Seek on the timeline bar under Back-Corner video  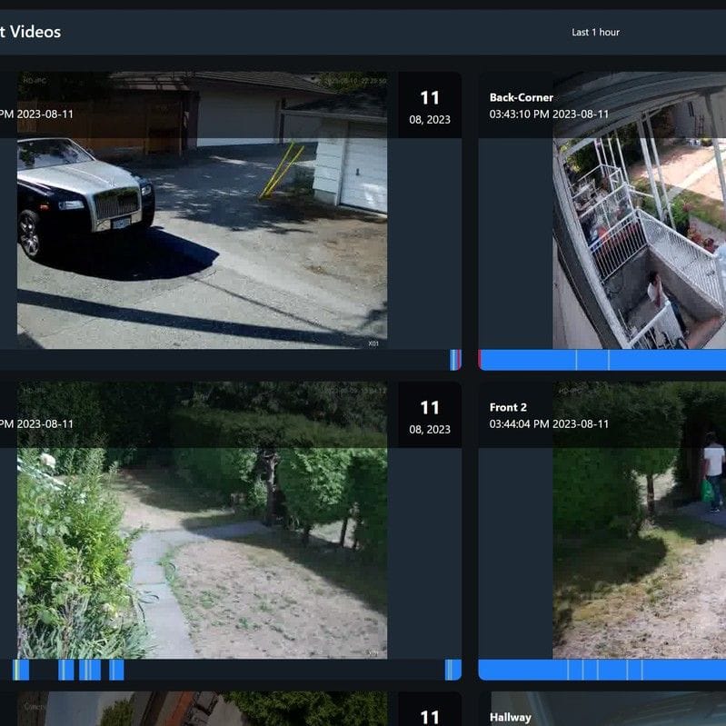tap(602, 360)
